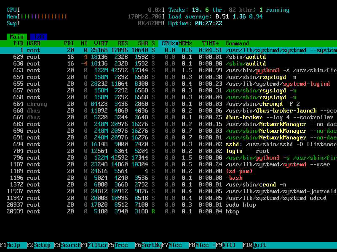This screenshot has width=337, height=252.
Task: Select the htop process with PID 20939
Action: pyautogui.click(x=168, y=212)
